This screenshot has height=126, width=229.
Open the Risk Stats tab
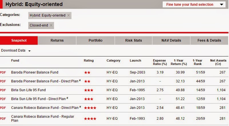pos(134,40)
